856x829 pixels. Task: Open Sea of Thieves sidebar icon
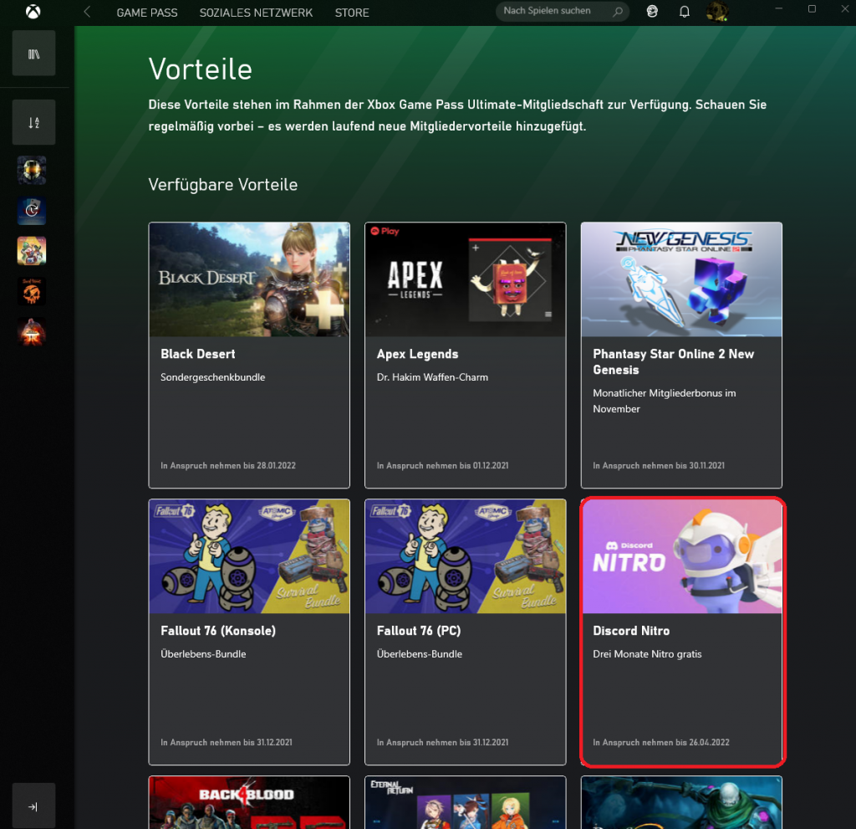tap(32, 291)
